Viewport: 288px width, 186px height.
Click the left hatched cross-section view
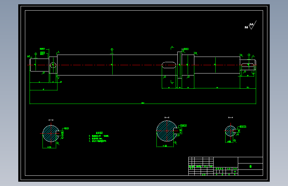click(51, 133)
